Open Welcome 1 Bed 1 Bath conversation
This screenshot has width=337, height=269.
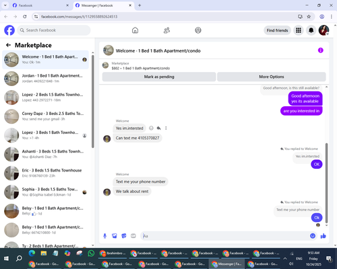point(45,60)
